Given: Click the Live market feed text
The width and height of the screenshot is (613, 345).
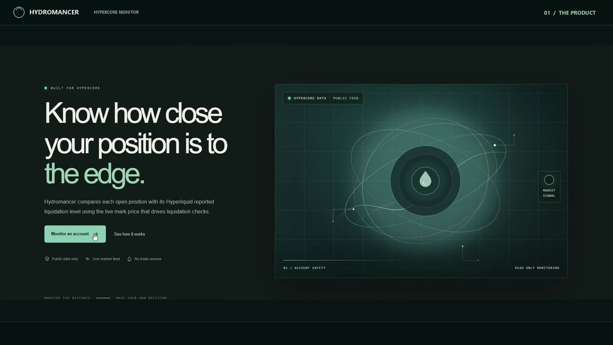Looking at the screenshot, I should (x=106, y=259).
